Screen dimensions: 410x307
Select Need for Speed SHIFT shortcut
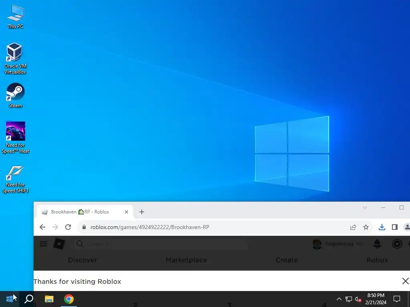click(16, 179)
